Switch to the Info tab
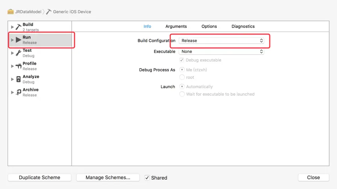The height and width of the screenshot is (189, 337). (147, 26)
